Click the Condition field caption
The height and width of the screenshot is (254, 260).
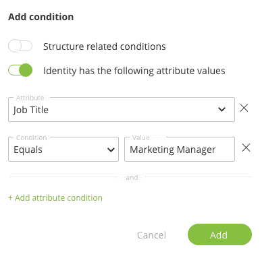pyautogui.click(x=32, y=137)
